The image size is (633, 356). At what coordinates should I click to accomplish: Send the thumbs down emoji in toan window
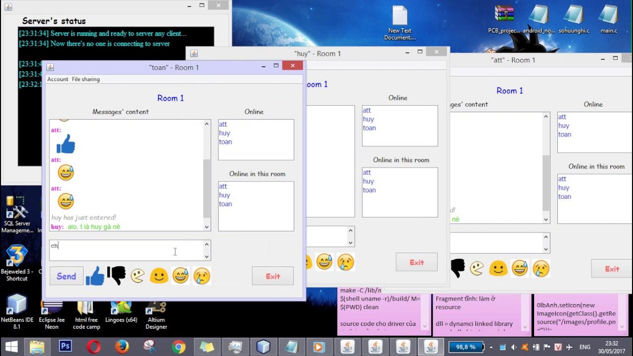[x=116, y=276]
